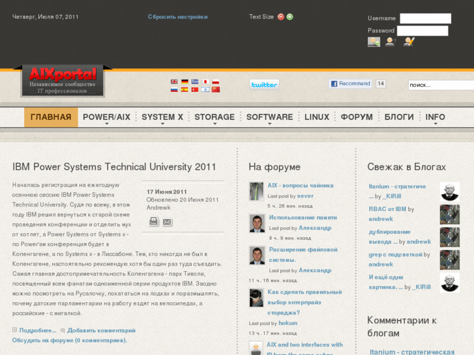Screen dimensions: 474x355
Task: Click 'Сбросить настройки' reset link
Action: click(178, 17)
